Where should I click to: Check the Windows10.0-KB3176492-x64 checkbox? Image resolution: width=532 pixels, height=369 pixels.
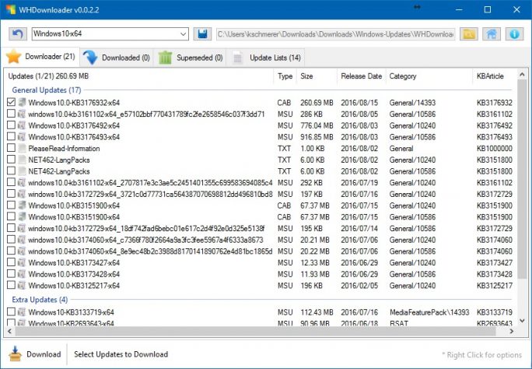pos(11,125)
